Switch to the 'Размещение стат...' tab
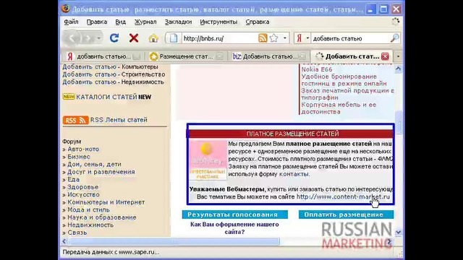 186,56
